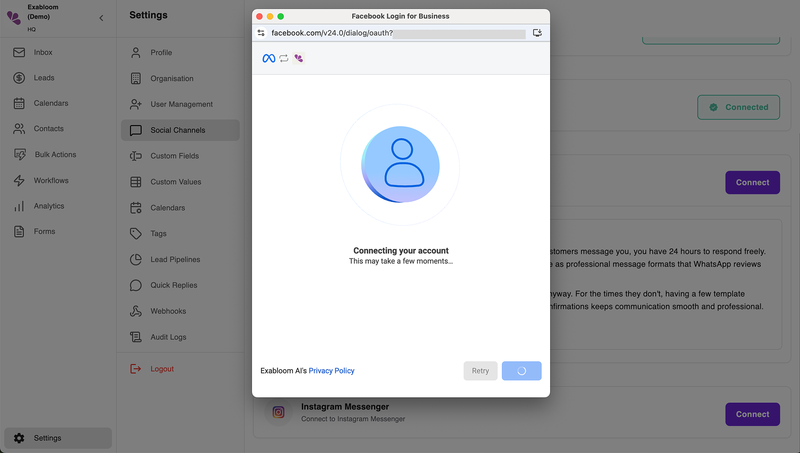Click the Settings gear at bottom left
Image resolution: width=800 pixels, height=453 pixels.
click(20, 438)
